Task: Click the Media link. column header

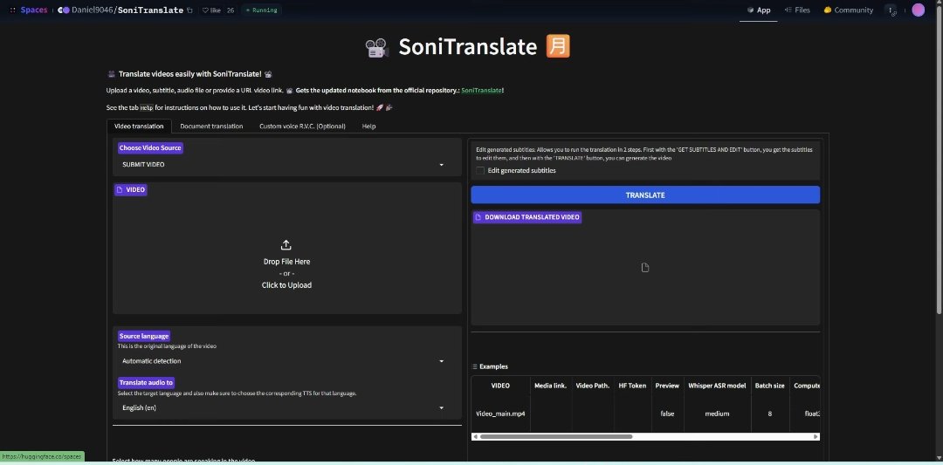Action: pos(550,386)
